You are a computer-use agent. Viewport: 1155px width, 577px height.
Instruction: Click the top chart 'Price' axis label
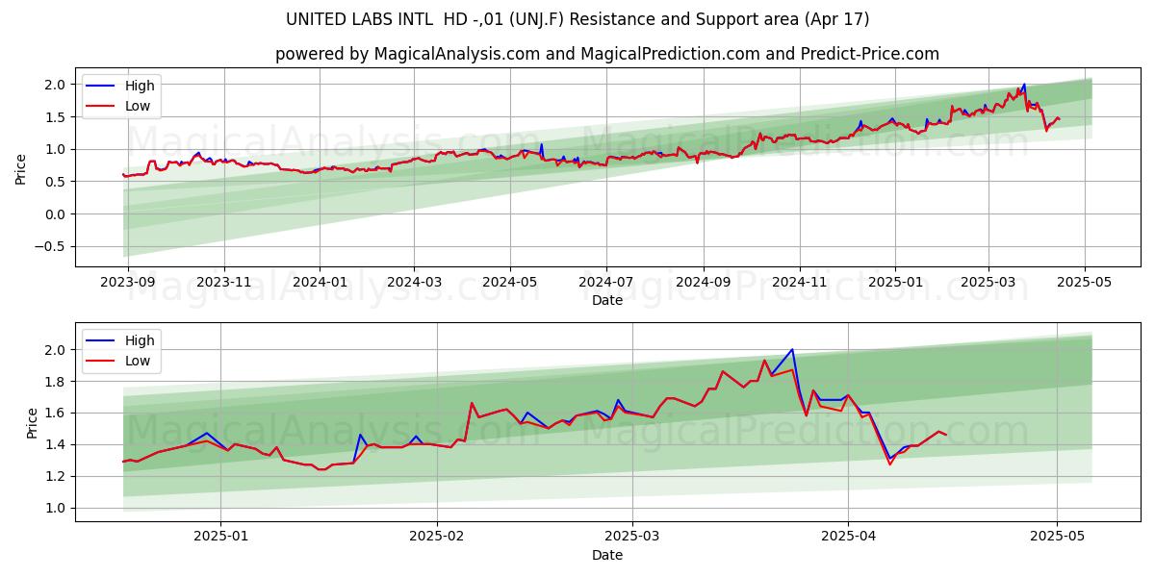coord(21,169)
